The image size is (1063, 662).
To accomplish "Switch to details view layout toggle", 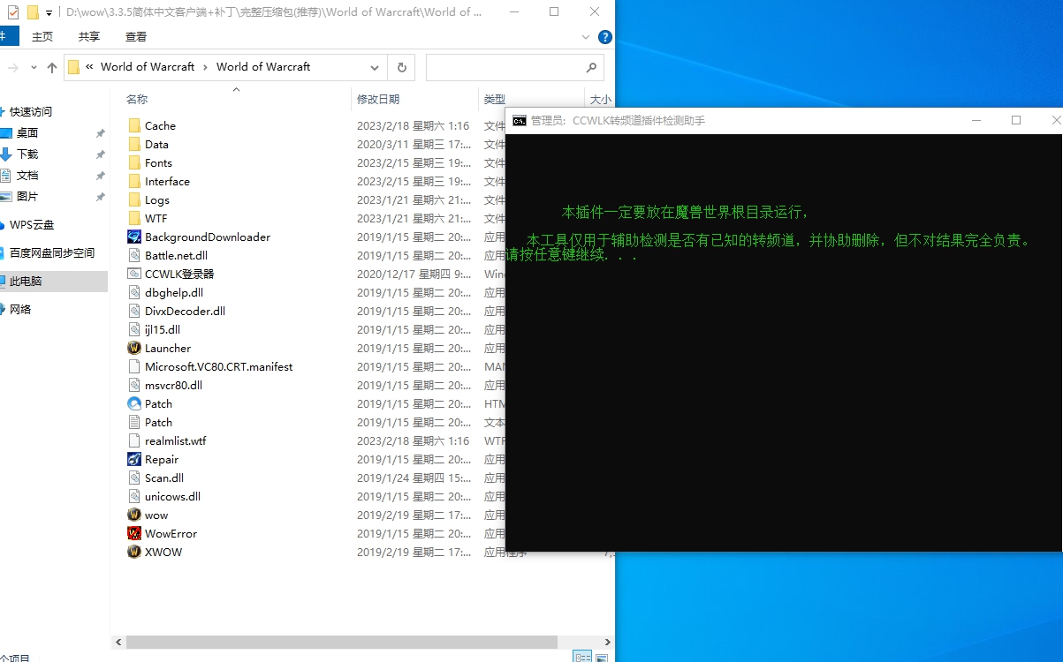I will [x=582, y=657].
